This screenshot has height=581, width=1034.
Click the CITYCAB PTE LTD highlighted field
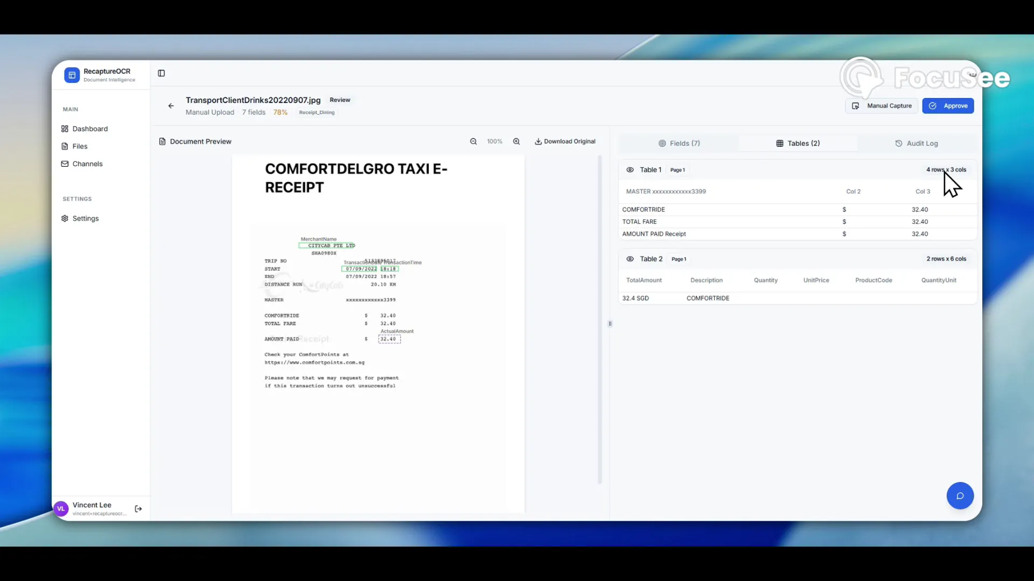click(327, 246)
